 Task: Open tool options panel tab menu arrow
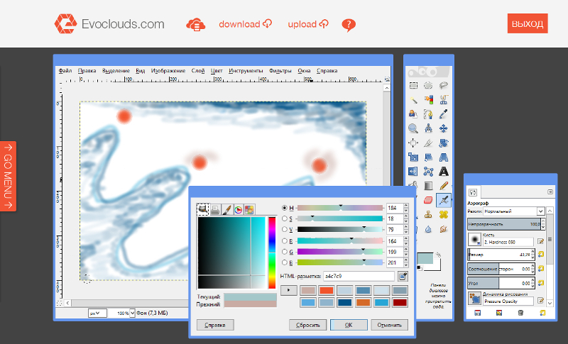[x=550, y=192]
